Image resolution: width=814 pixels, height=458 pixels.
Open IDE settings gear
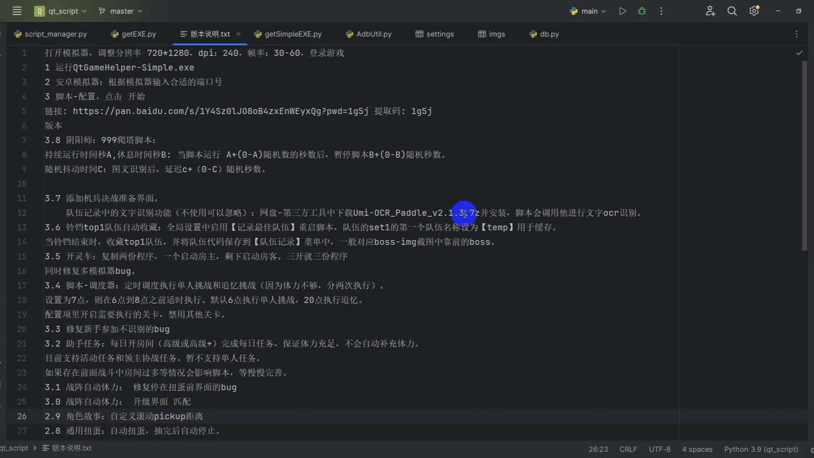pos(754,11)
